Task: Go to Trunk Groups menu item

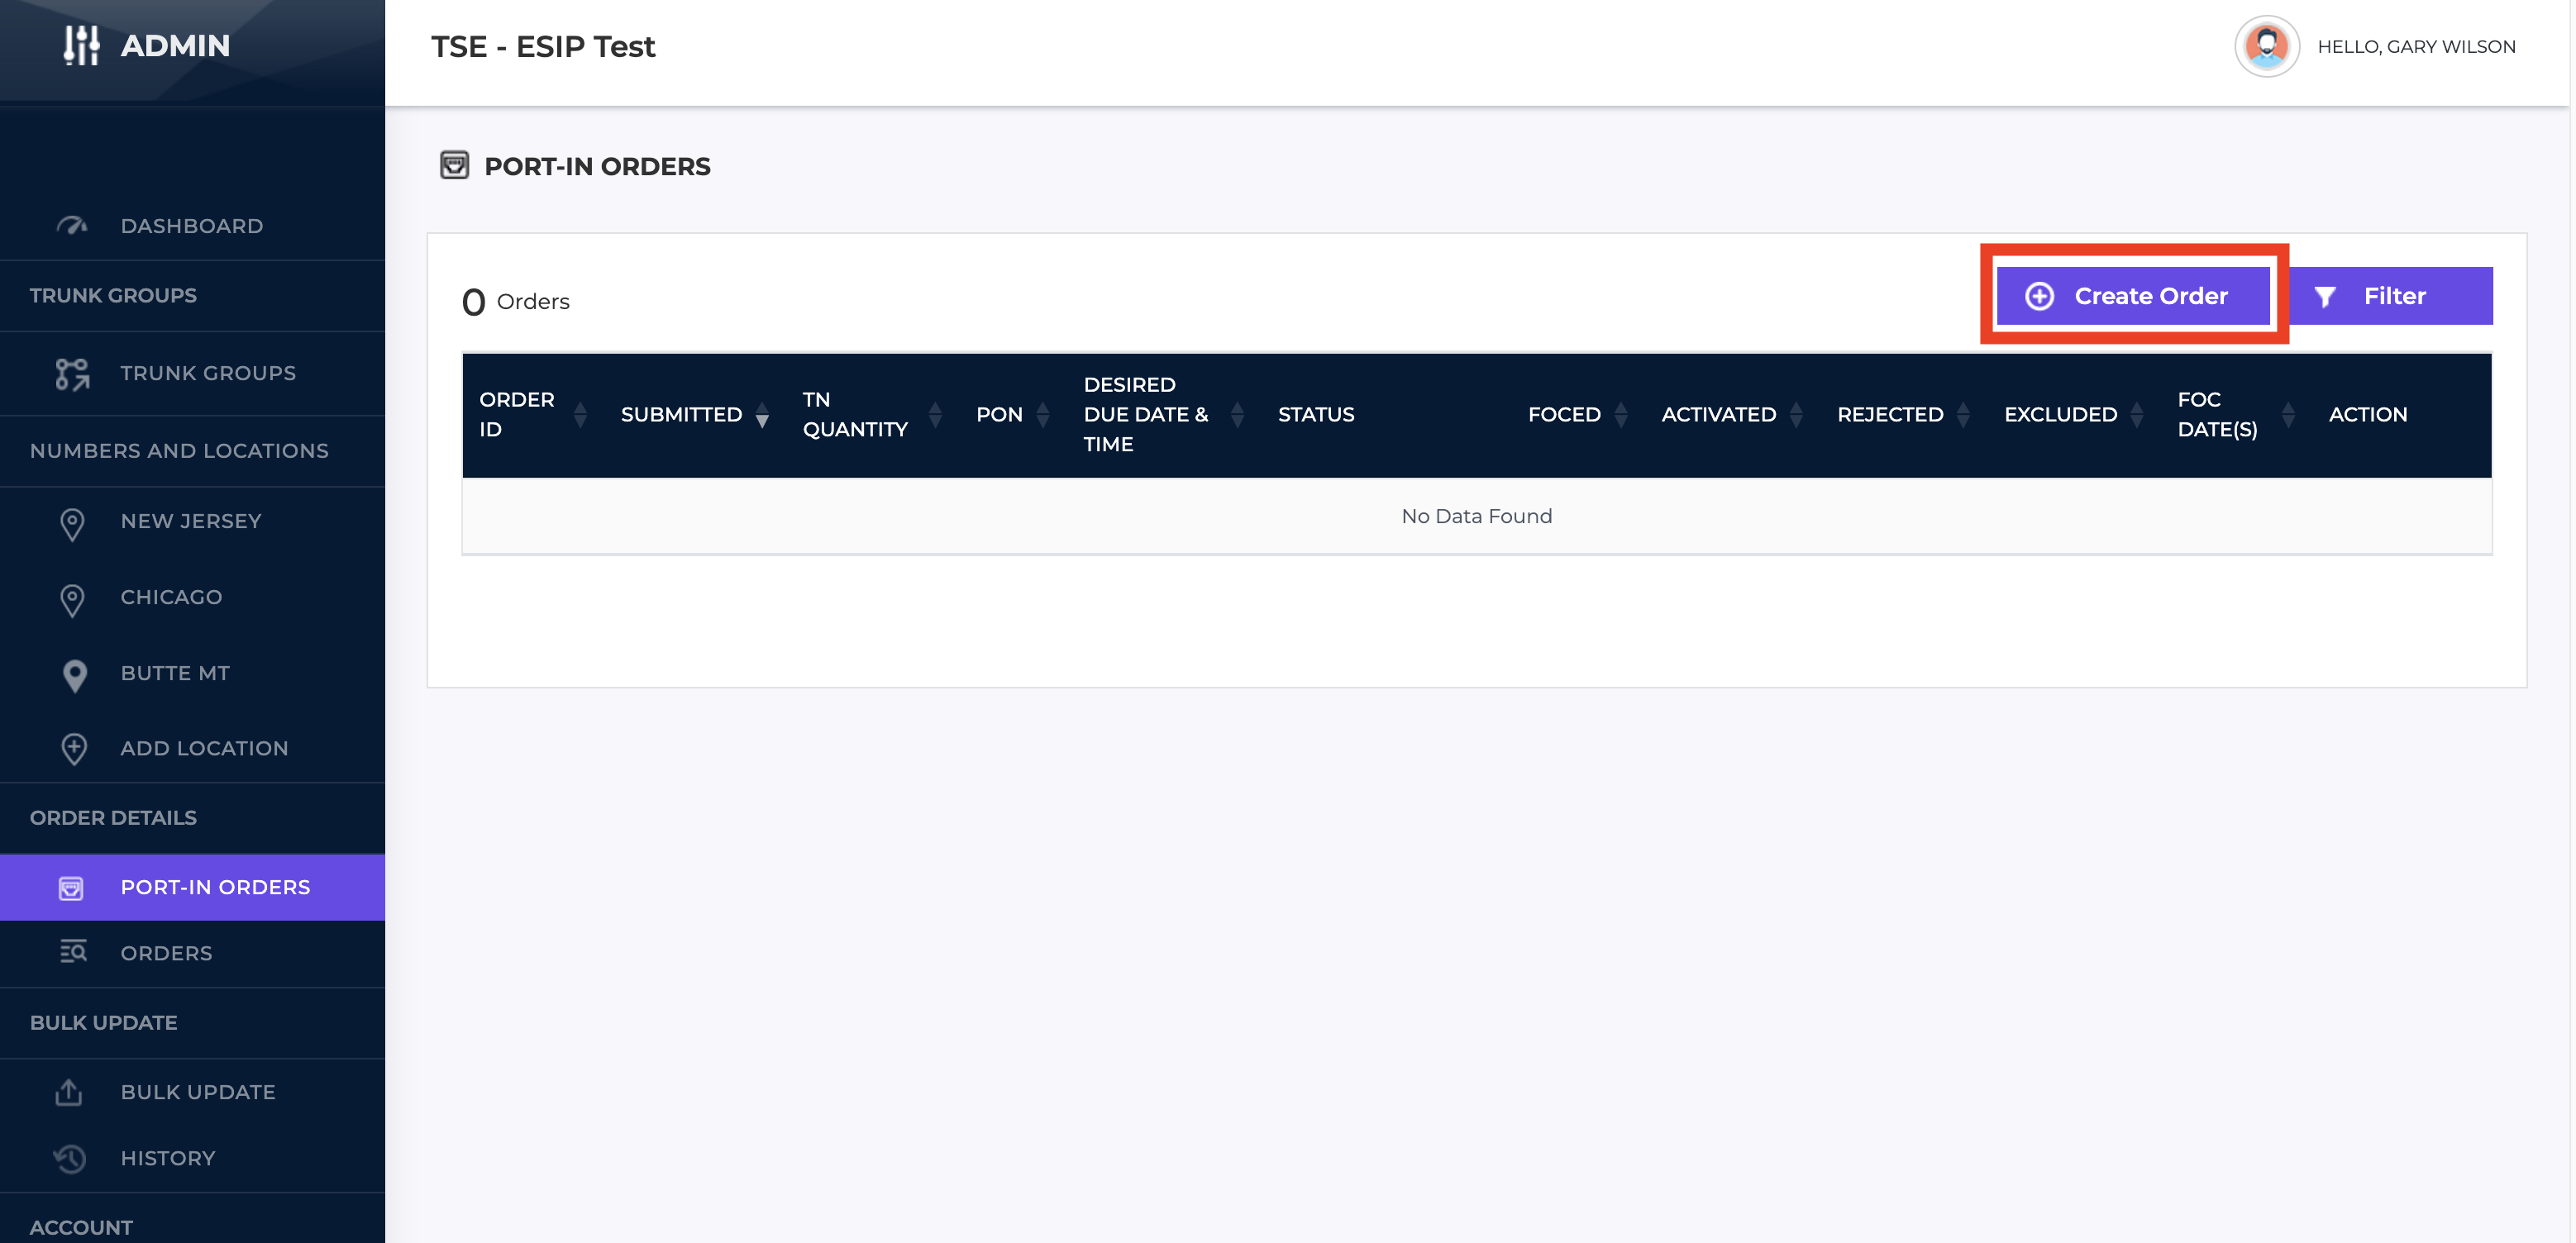Action: point(192,374)
